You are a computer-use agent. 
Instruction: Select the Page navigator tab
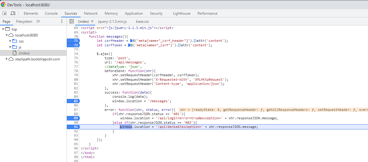tap(6, 22)
